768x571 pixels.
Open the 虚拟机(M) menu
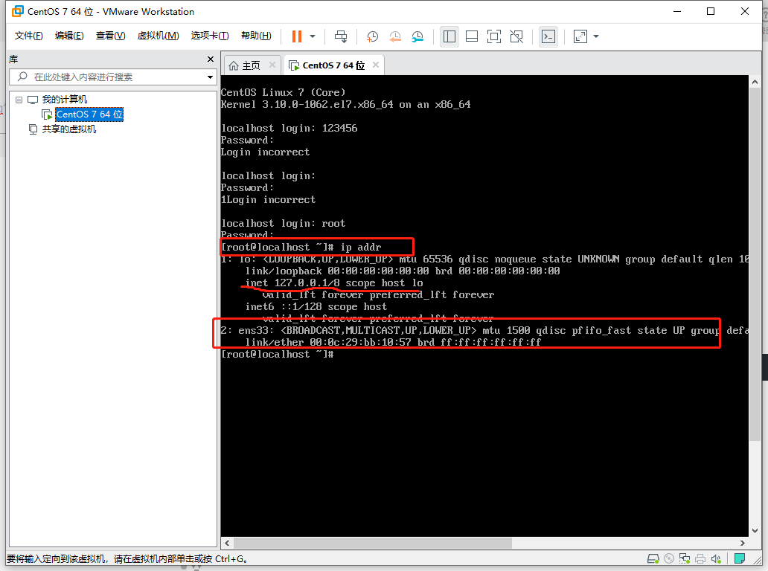(158, 36)
